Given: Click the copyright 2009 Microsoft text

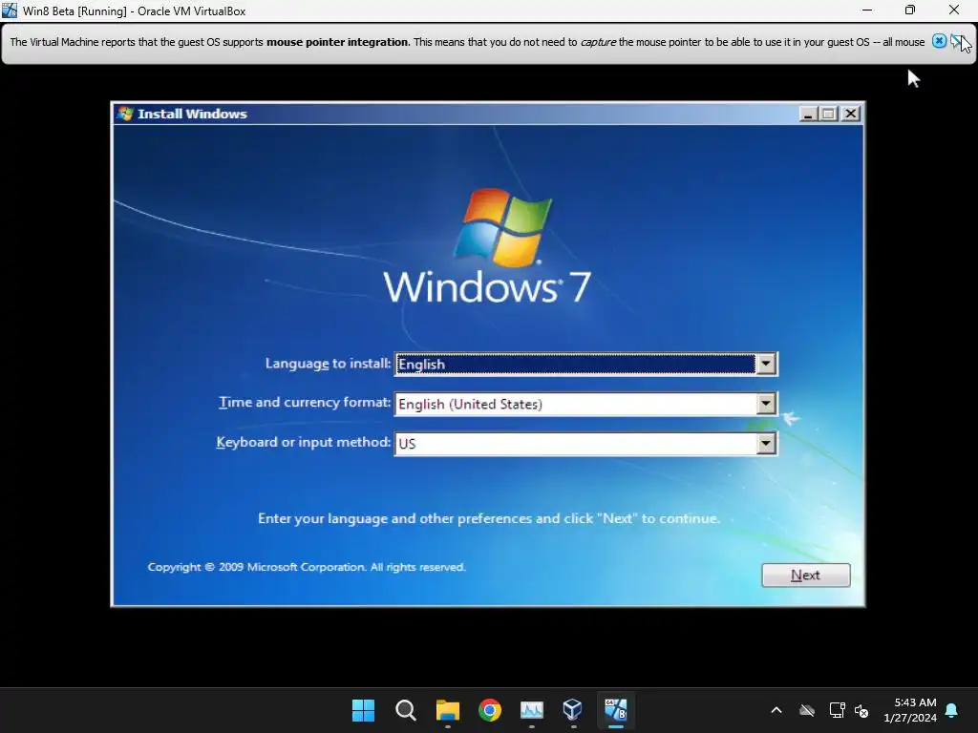Looking at the screenshot, I should pyautogui.click(x=307, y=567).
